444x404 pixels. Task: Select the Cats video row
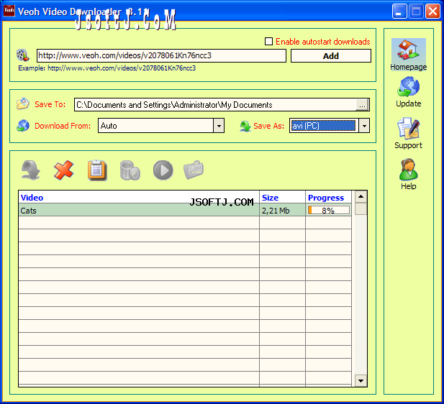(185, 210)
